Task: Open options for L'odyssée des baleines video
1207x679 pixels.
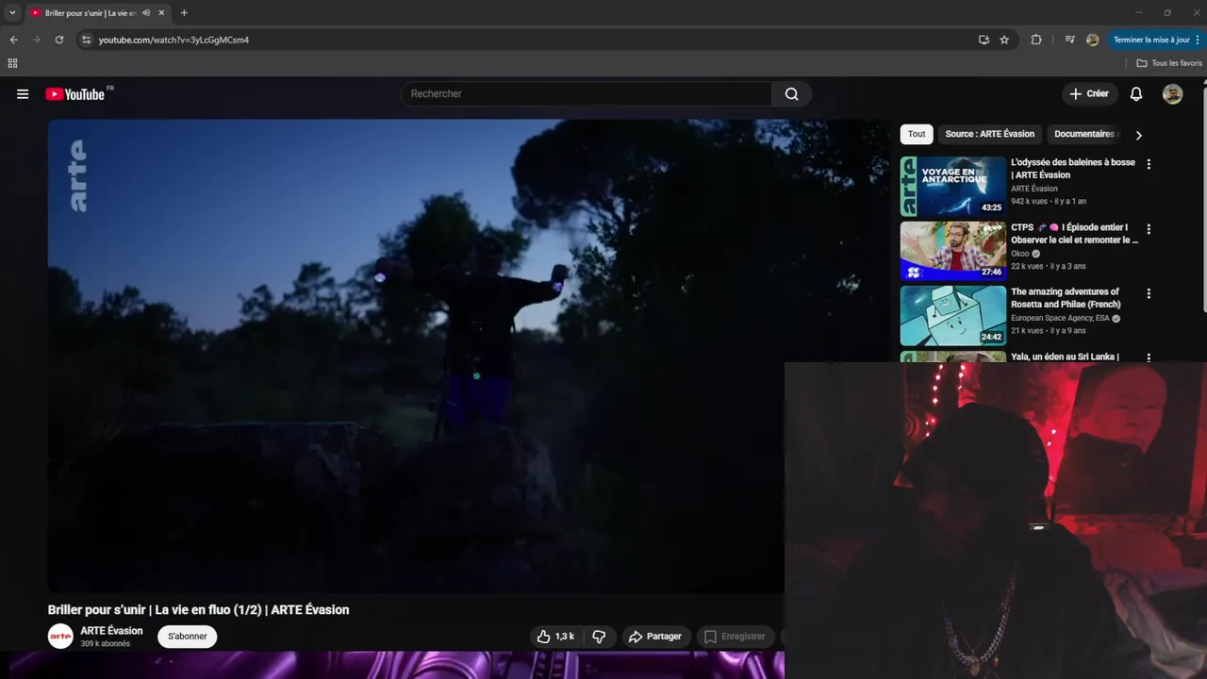Action: (x=1149, y=164)
